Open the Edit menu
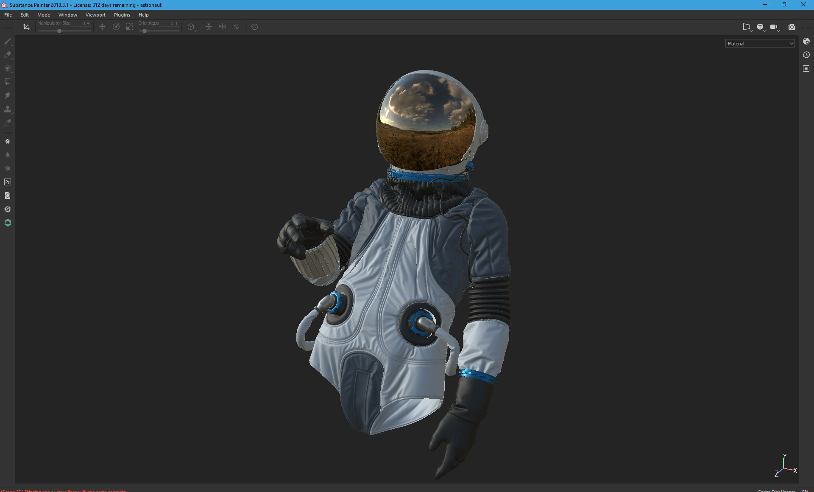The width and height of the screenshot is (814, 492). pyautogui.click(x=25, y=15)
